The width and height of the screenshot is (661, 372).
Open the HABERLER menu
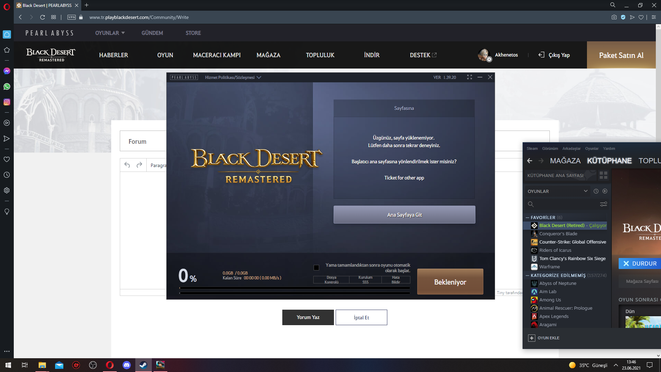pyautogui.click(x=114, y=55)
